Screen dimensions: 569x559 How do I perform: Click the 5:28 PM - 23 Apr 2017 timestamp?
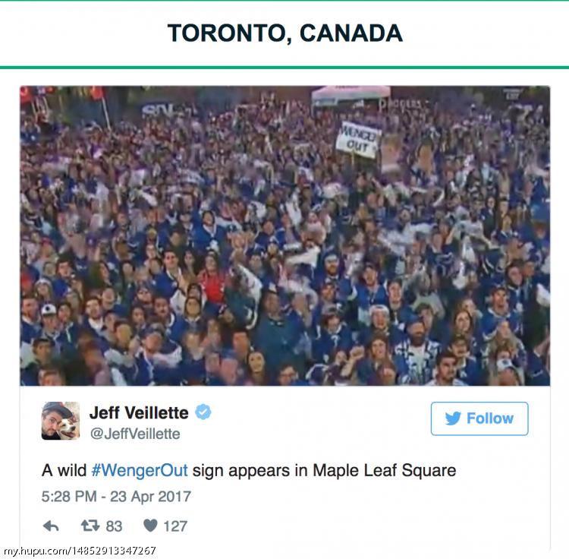tap(116, 497)
